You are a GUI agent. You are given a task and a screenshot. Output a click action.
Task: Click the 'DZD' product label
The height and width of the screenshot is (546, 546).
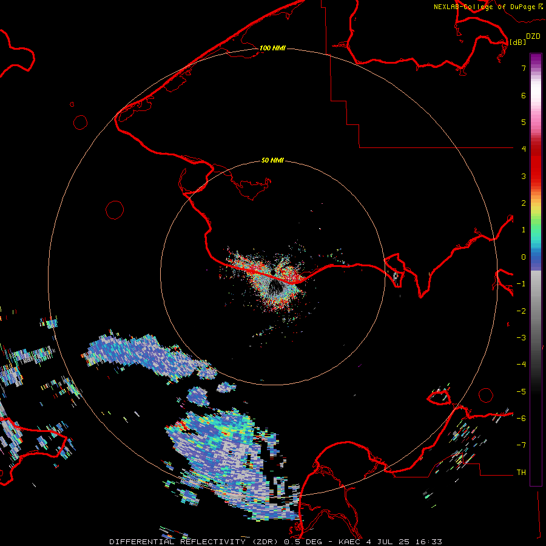(533, 36)
